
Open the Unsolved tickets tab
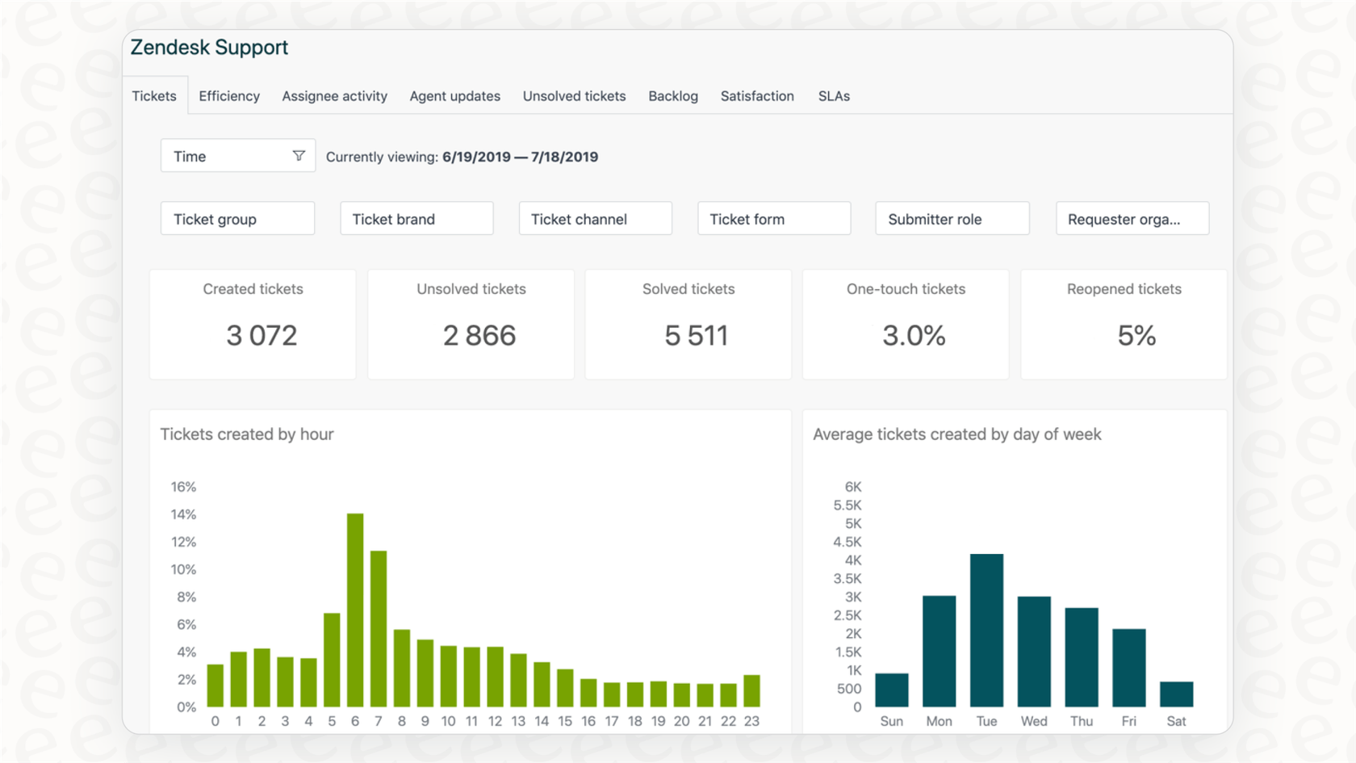click(574, 95)
